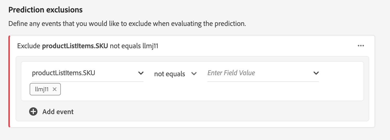Remove the llmj11 value tag
Viewport: 390px width, 140px height.
[55, 89]
